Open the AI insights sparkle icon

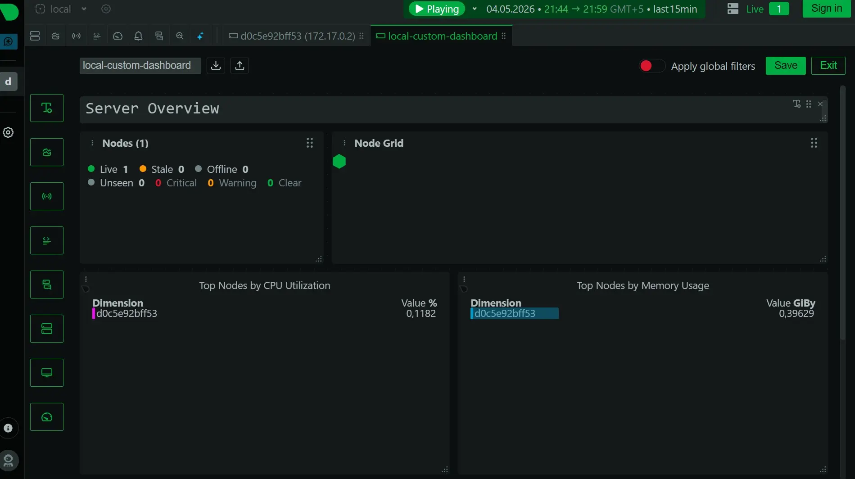coord(200,36)
